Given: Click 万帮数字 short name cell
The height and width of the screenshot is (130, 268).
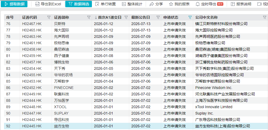Looking at the screenshot, I should (62, 81).
